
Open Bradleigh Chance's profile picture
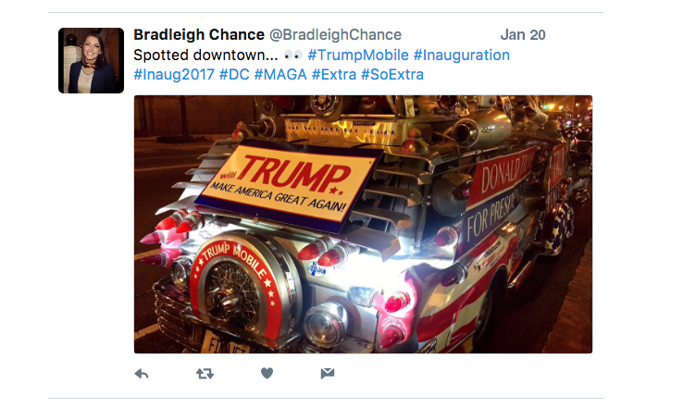point(91,61)
